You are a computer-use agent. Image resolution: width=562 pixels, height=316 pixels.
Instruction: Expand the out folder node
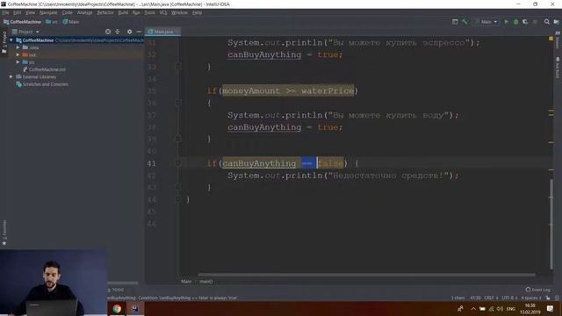(18, 54)
